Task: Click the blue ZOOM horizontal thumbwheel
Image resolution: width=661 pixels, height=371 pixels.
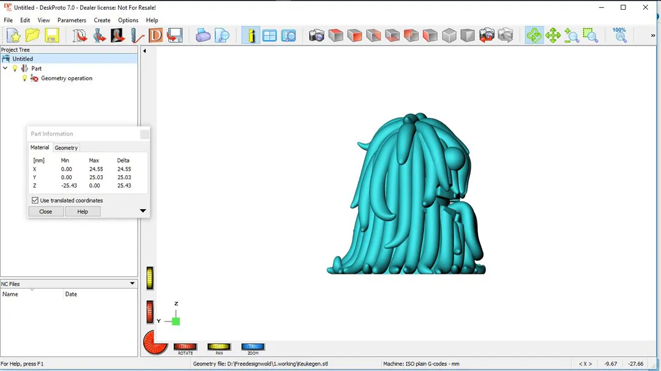Action: tap(253, 347)
